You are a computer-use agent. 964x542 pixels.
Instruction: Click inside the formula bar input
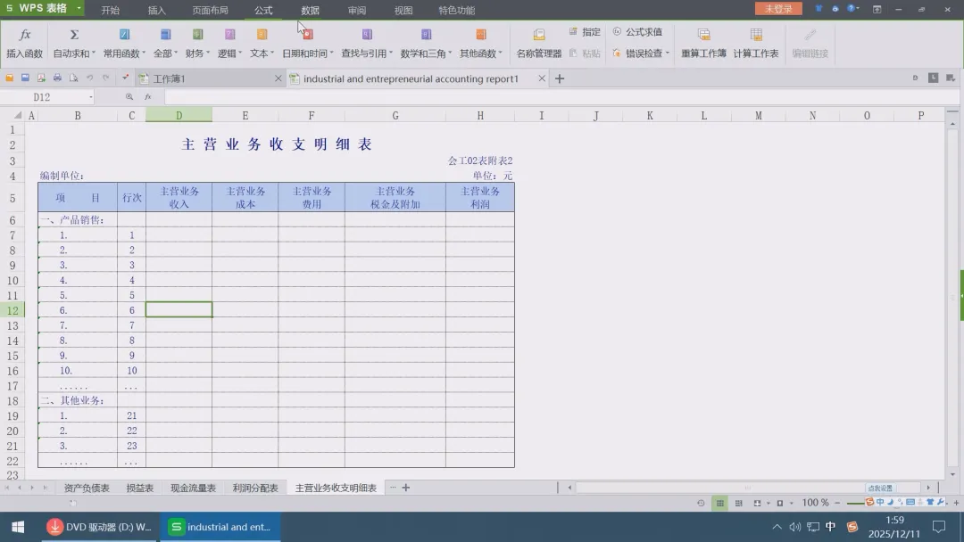561,97
